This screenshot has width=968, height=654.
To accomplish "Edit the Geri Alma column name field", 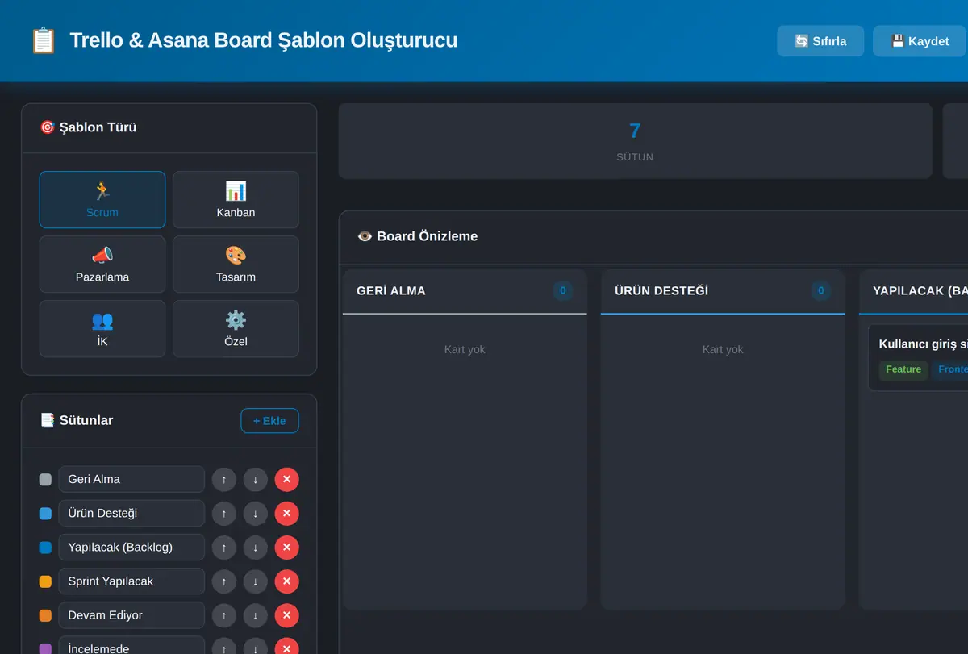I will 131,479.
